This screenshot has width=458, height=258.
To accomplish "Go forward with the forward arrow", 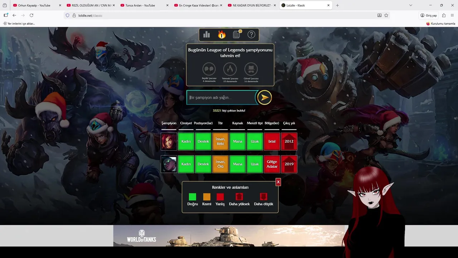I will click(x=23, y=15).
